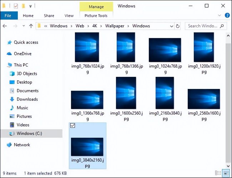Open the address bar history dropdown
Image resolution: width=232 pixels, height=178 pixels.
click(171, 26)
